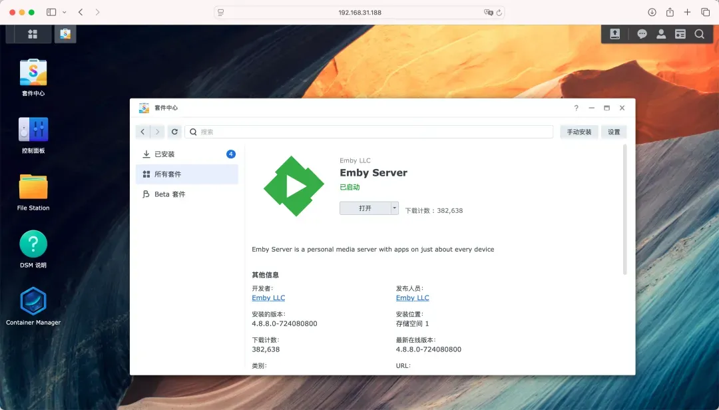Screen dimensions: 719x410
Task: Click the Emby Server description sentence
Action: [373, 250]
